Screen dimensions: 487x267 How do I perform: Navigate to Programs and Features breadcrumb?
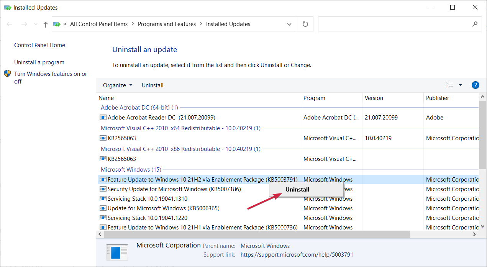coord(167,24)
